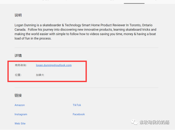The height and width of the screenshot is (130, 175).
Task: Click the Logan Dunning description paragraph
Action: [85, 32]
